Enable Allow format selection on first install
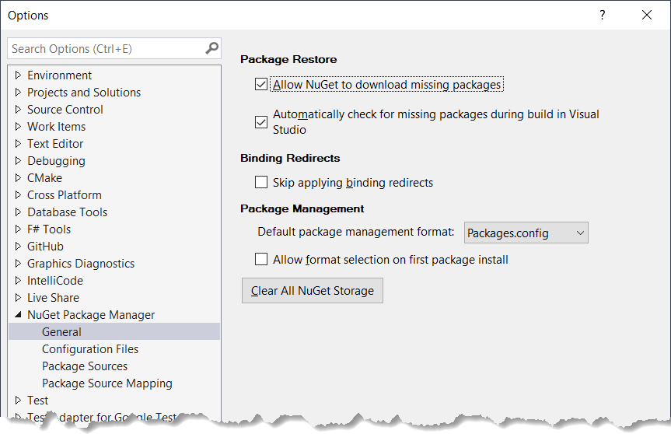Viewport: 671px width, 434px height. pos(261,259)
